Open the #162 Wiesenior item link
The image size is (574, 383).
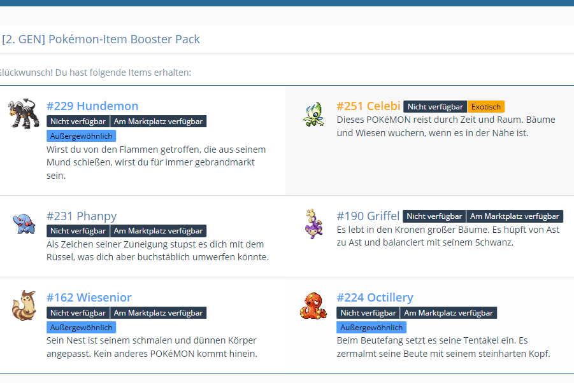click(89, 298)
